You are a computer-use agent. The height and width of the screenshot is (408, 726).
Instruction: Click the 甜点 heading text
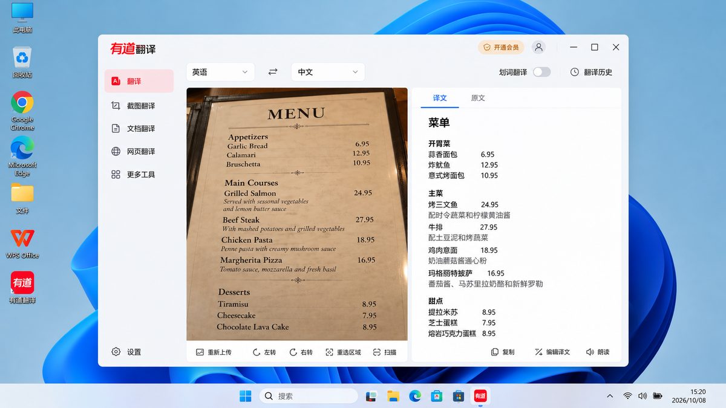click(x=436, y=301)
